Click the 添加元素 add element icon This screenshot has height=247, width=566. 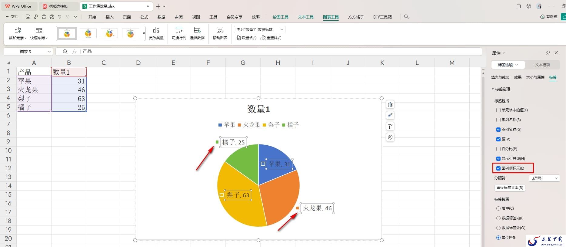(x=18, y=30)
